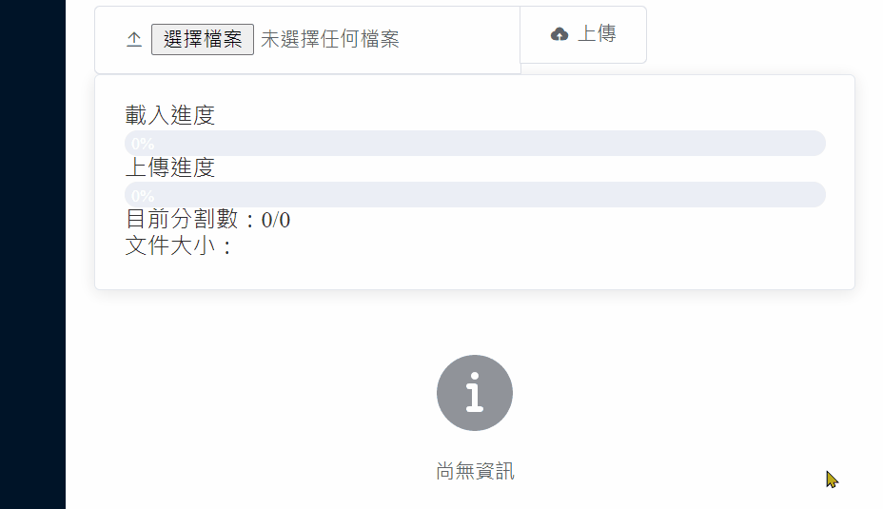Viewport: 883px width, 509px height.
Task: Click the gray circular info icon
Action: (x=475, y=393)
